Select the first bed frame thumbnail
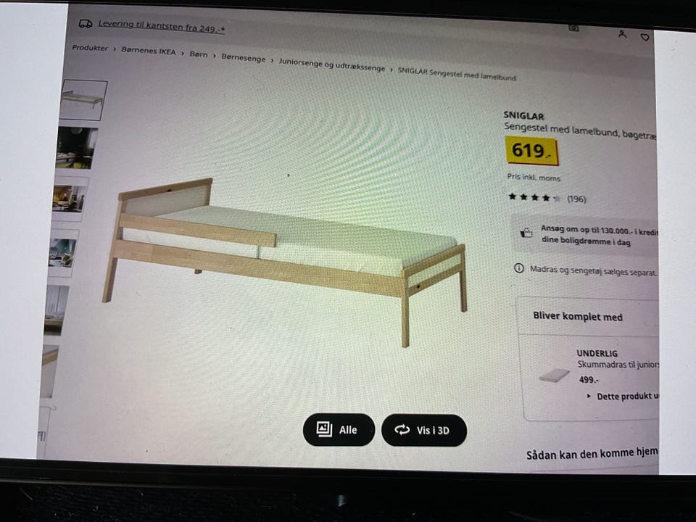The height and width of the screenshot is (522, 696). coord(83,100)
